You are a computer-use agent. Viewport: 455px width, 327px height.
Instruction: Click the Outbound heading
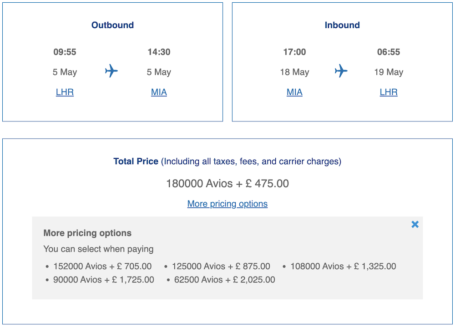[112, 25]
